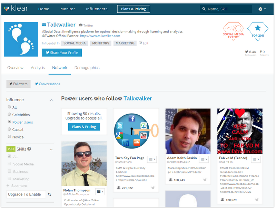Collapse the Skills filter section

click(x=51, y=150)
